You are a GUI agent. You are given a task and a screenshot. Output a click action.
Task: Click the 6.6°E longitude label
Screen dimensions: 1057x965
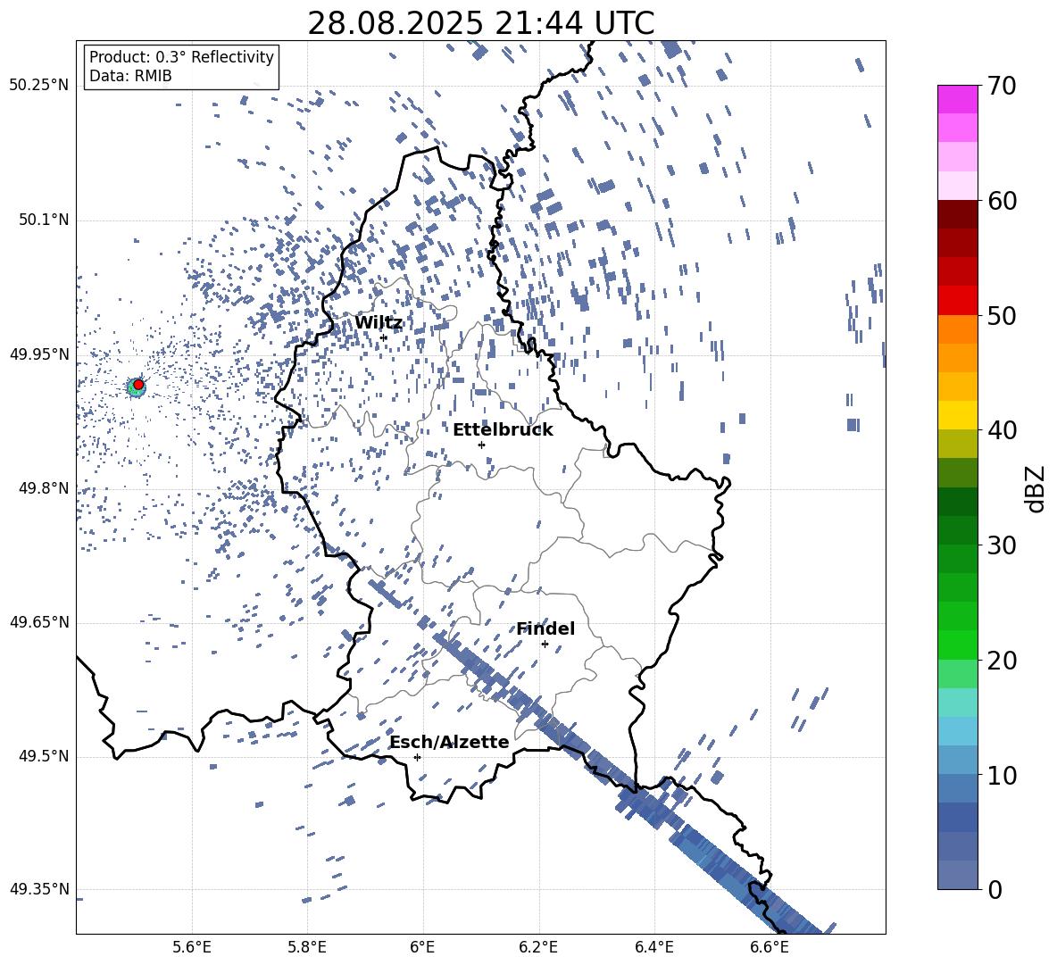coord(770,947)
